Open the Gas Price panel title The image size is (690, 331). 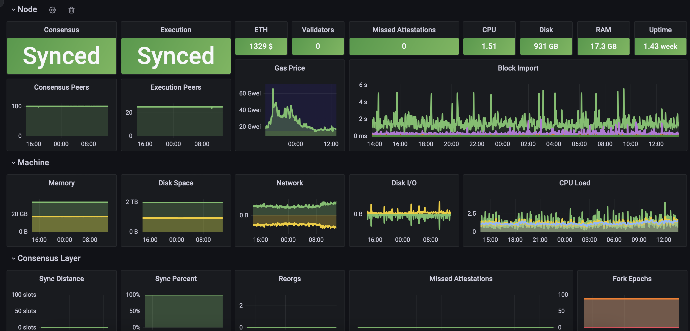[290, 68]
